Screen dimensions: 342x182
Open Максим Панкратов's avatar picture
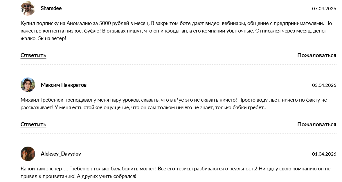(x=28, y=85)
